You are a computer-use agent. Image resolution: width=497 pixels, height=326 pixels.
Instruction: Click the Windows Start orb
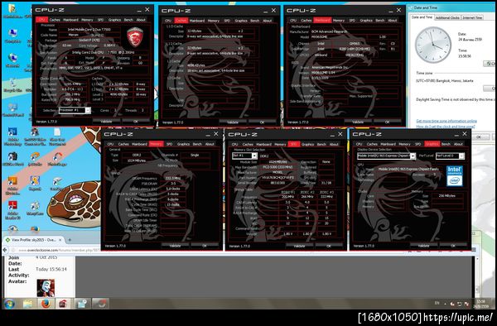pyautogui.click(x=9, y=304)
